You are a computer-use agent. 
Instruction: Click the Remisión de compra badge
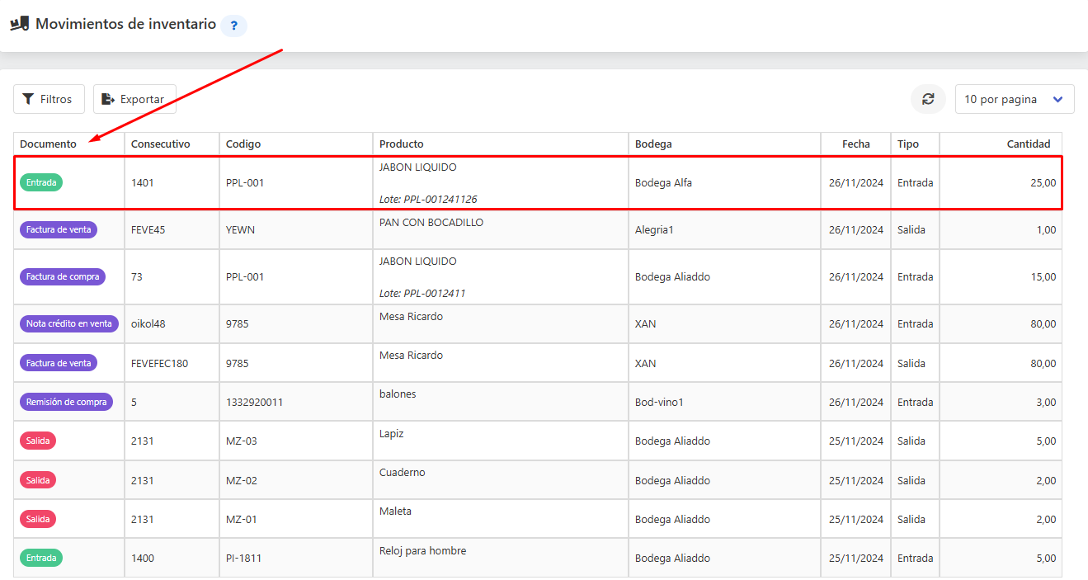pos(66,402)
